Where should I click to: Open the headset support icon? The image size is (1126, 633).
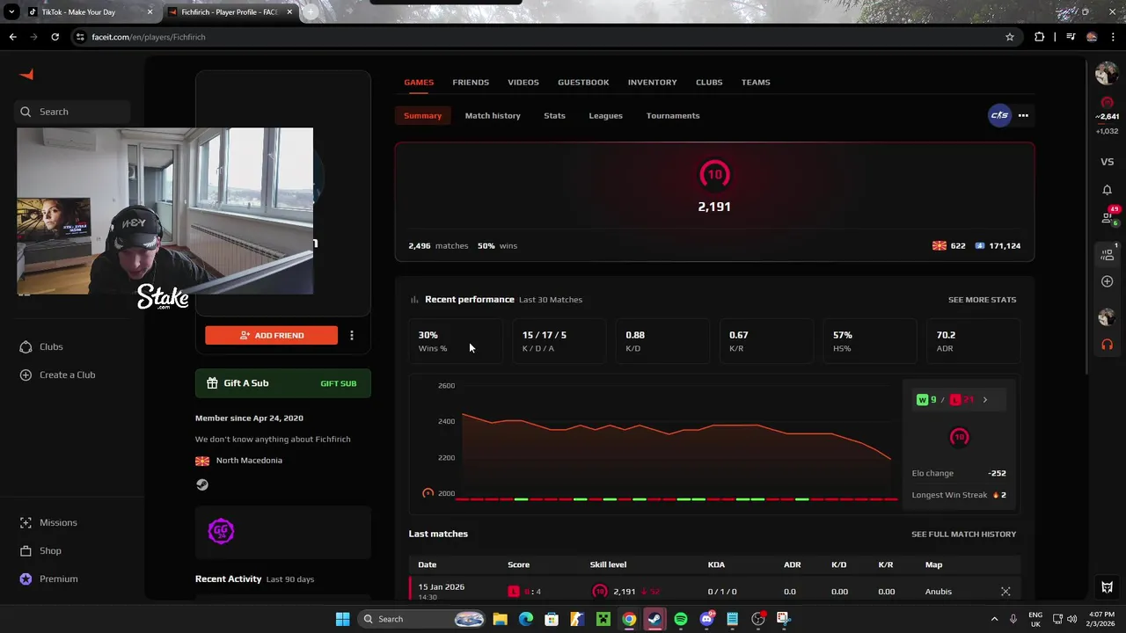[x=1108, y=345]
